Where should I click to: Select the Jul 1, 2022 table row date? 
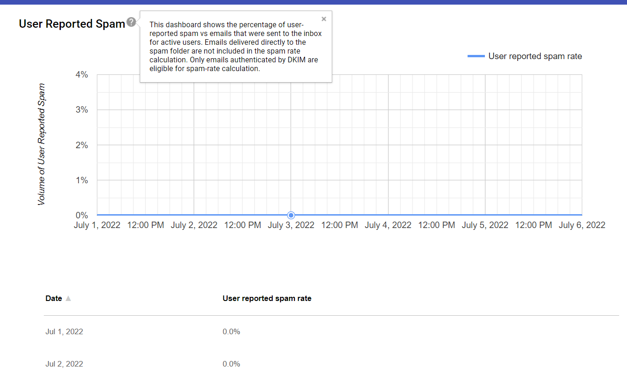(64, 331)
